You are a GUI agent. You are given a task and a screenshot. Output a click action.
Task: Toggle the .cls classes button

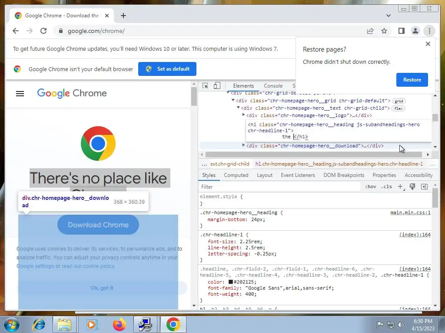click(386, 186)
